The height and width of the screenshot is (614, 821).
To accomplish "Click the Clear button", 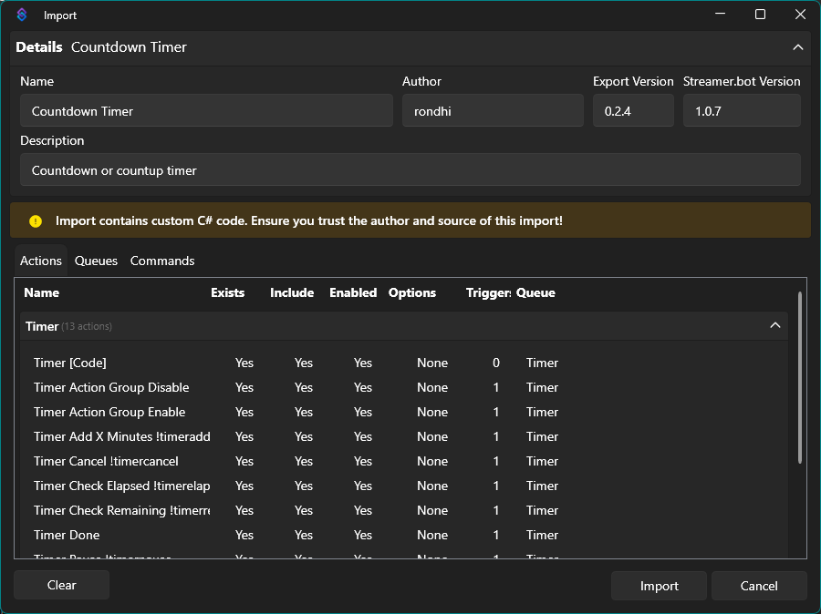I will click(x=61, y=585).
